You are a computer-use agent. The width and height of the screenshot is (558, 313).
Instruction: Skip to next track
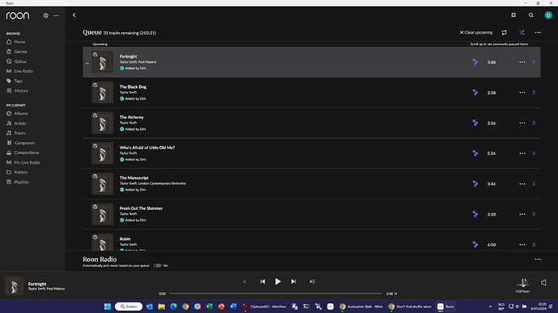pyautogui.click(x=294, y=282)
